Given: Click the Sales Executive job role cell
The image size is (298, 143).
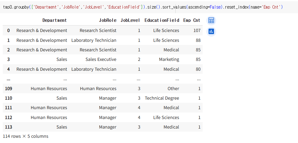Looking at the screenshot, I should (x=101, y=59).
